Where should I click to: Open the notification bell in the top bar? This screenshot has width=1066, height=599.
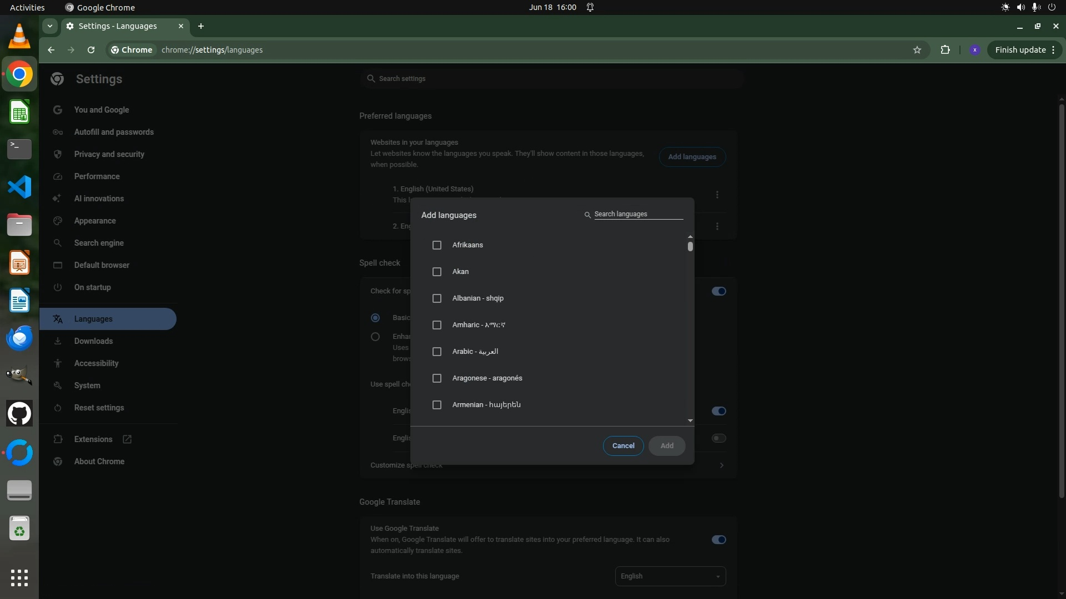click(x=590, y=7)
